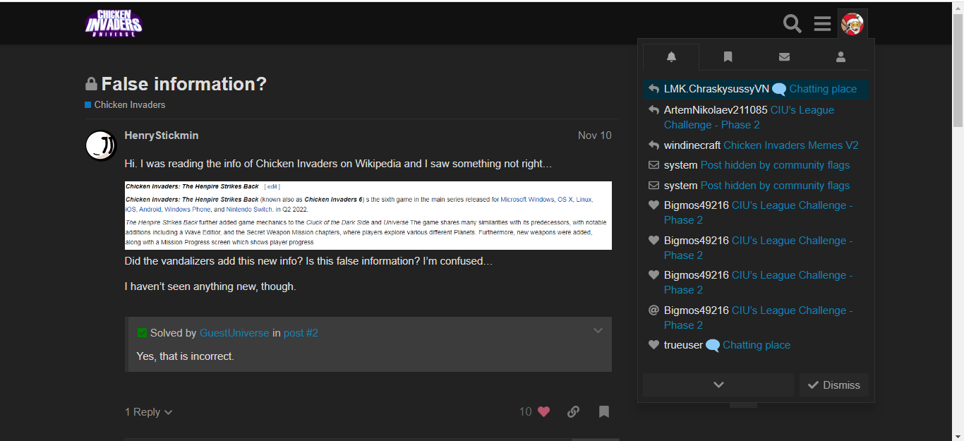Show more notifications with down chevron
The image size is (964, 441).
[x=718, y=385]
